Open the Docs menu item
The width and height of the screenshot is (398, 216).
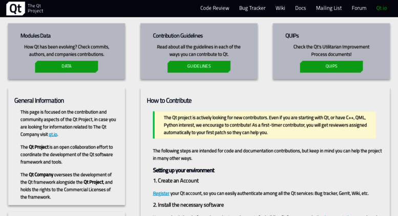[x=300, y=8]
